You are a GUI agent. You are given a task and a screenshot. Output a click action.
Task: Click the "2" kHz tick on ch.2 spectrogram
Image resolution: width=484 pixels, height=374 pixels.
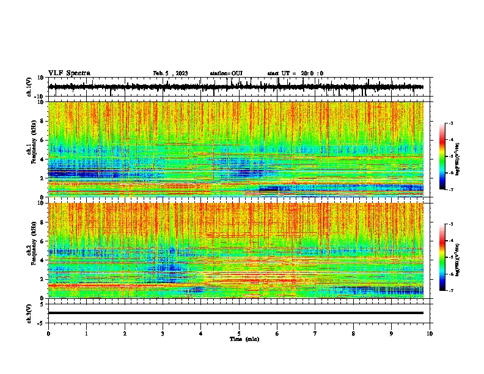click(x=42, y=279)
